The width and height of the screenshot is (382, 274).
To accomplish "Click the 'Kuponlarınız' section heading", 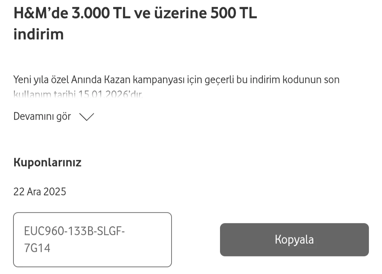I will click(47, 163).
